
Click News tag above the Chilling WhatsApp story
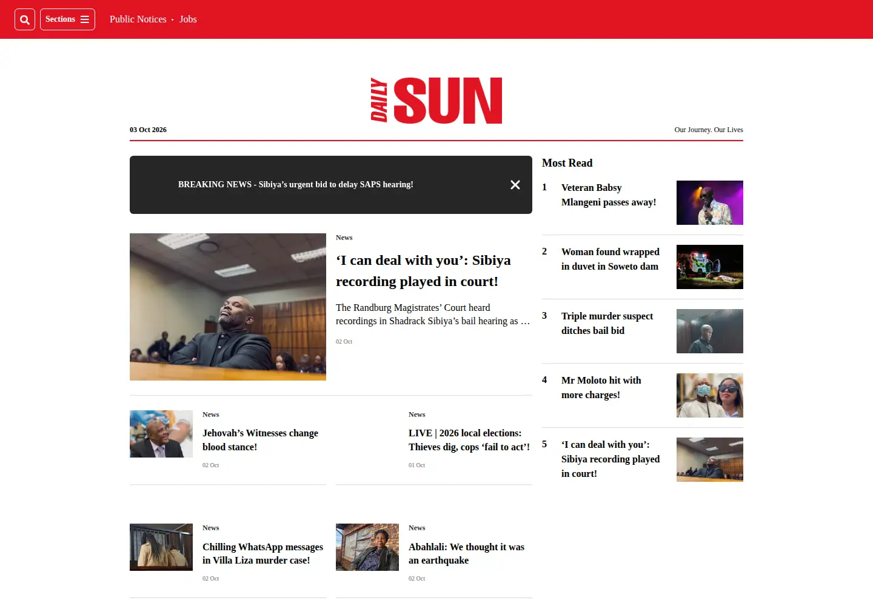click(x=210, y=528)
